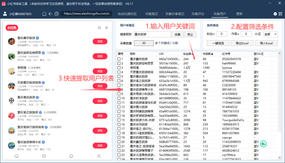Click the home icon in the navigation bar
285x163 pixels.
point(44,14)
